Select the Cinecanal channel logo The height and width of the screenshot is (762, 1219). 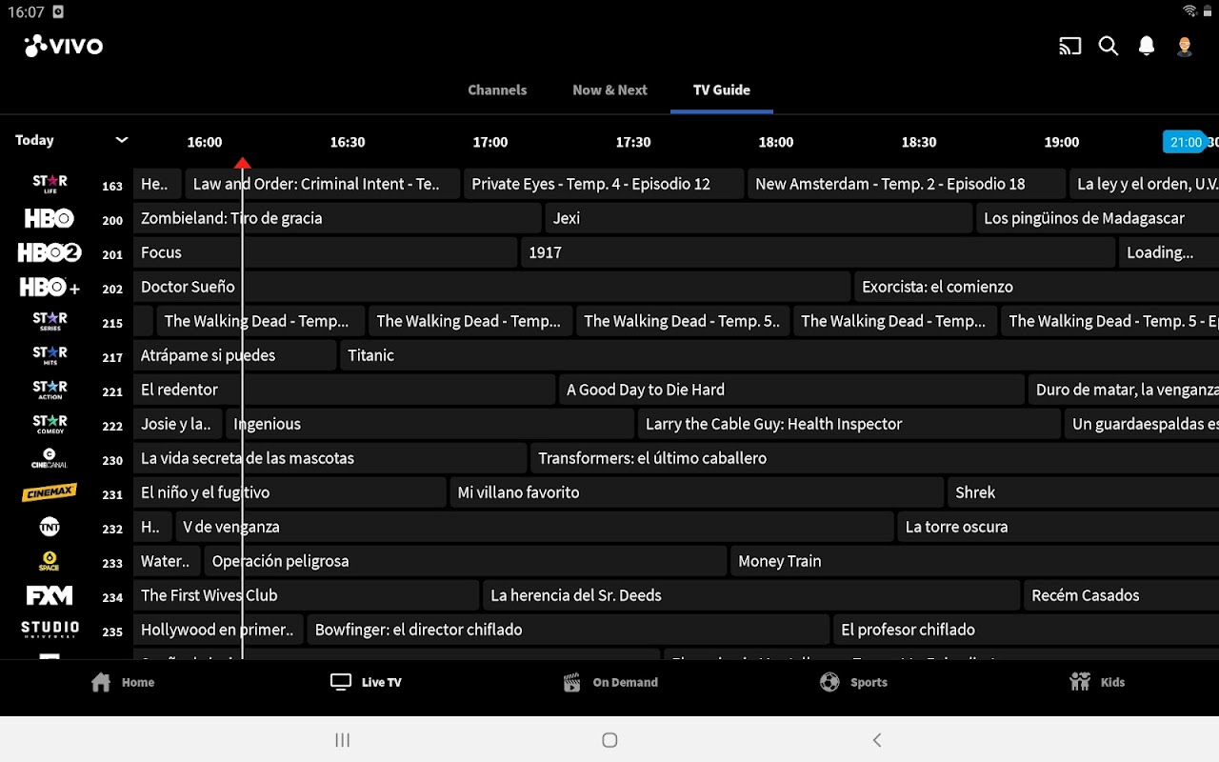tap(50, 458)
